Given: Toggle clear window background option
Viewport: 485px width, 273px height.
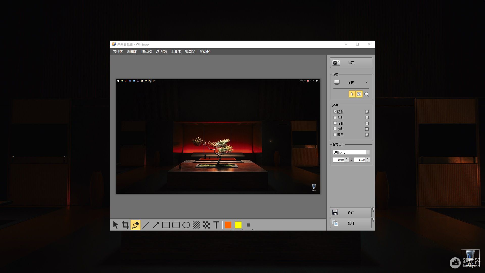Looking at the screenshot, I should (359, 94).
